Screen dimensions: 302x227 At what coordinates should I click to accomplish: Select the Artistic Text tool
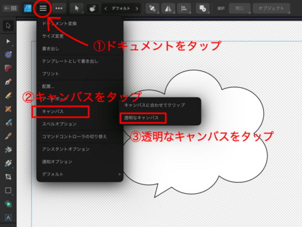coord(8,218)
